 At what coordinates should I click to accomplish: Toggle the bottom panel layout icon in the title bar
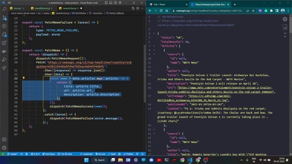[111, 3]
